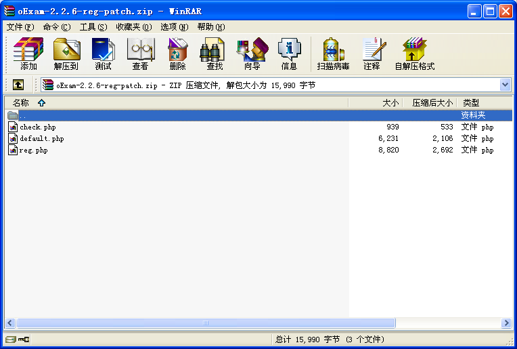Click the Delete (删除) toolbar icon
The width and height of the screenshot is (517, 349).
click(x=178, y=54)
